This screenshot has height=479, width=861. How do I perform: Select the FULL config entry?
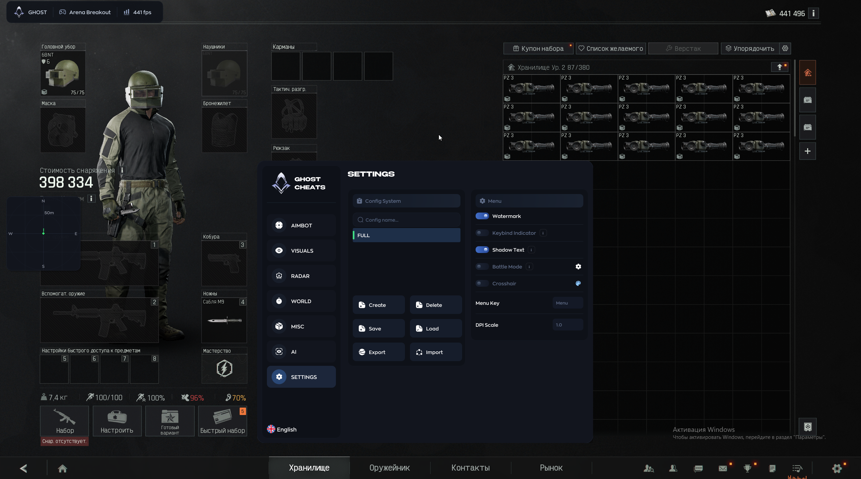[x=406, y=235]
